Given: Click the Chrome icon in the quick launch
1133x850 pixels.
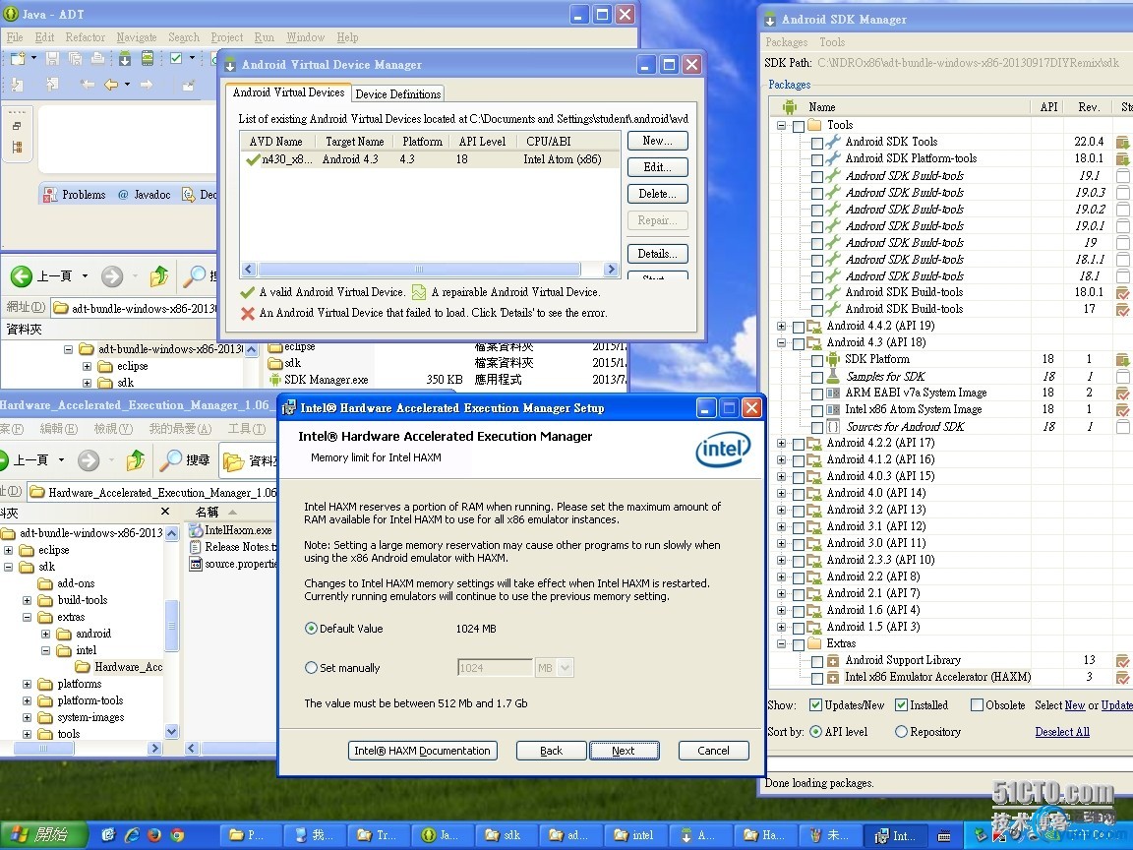Looking at the screenshot, I should coord(177,835).
